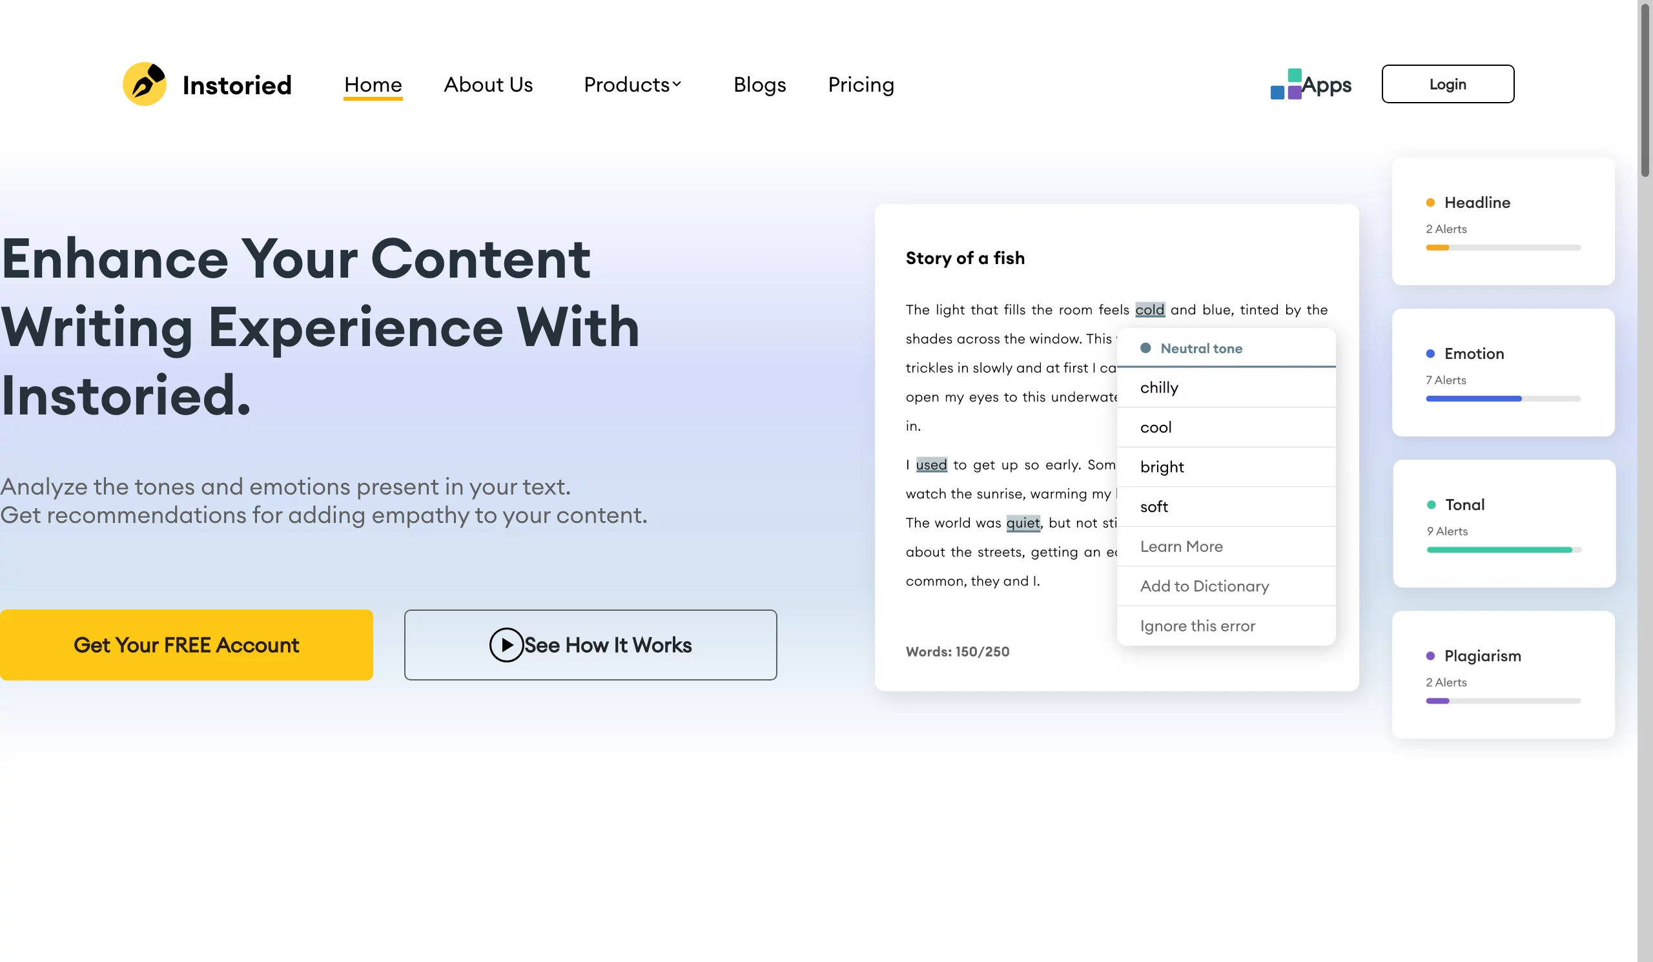Click the Emotion analysis panel icon

pos(1431,353)
